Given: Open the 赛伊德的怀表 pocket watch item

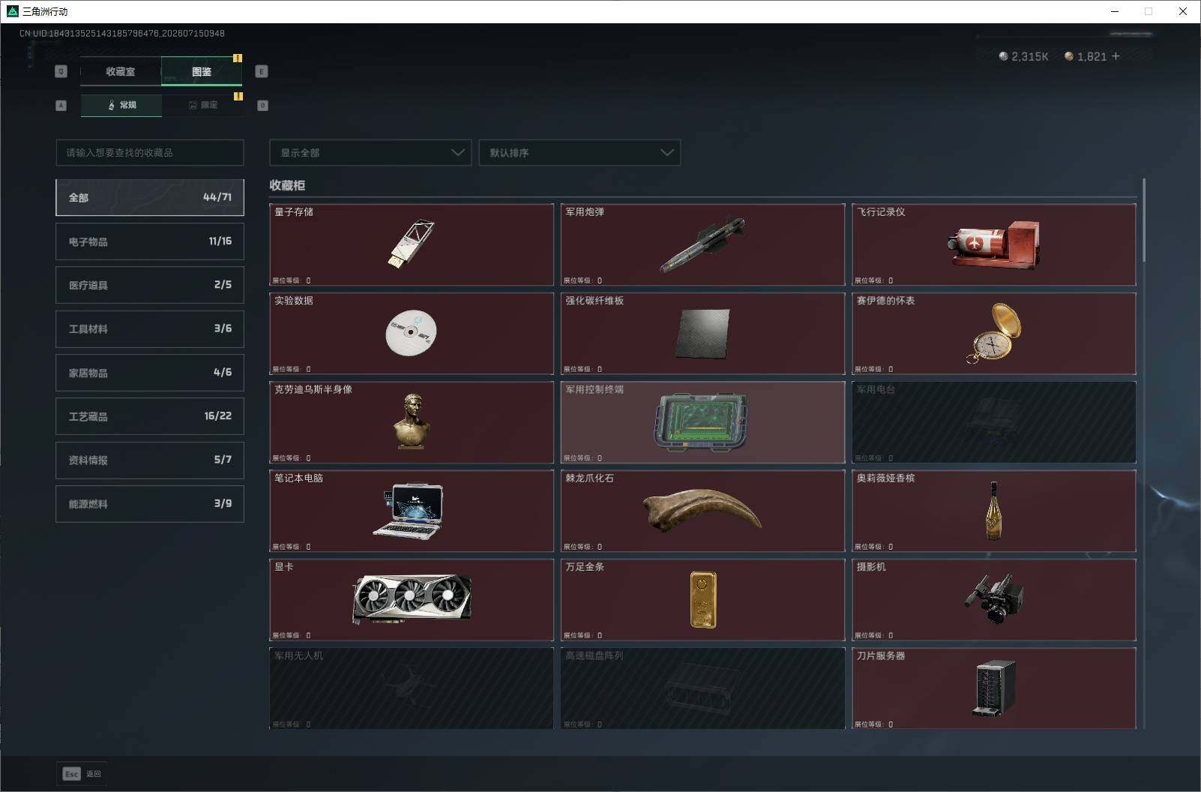Looking at the screenshot, I should [x=994, y=333].
